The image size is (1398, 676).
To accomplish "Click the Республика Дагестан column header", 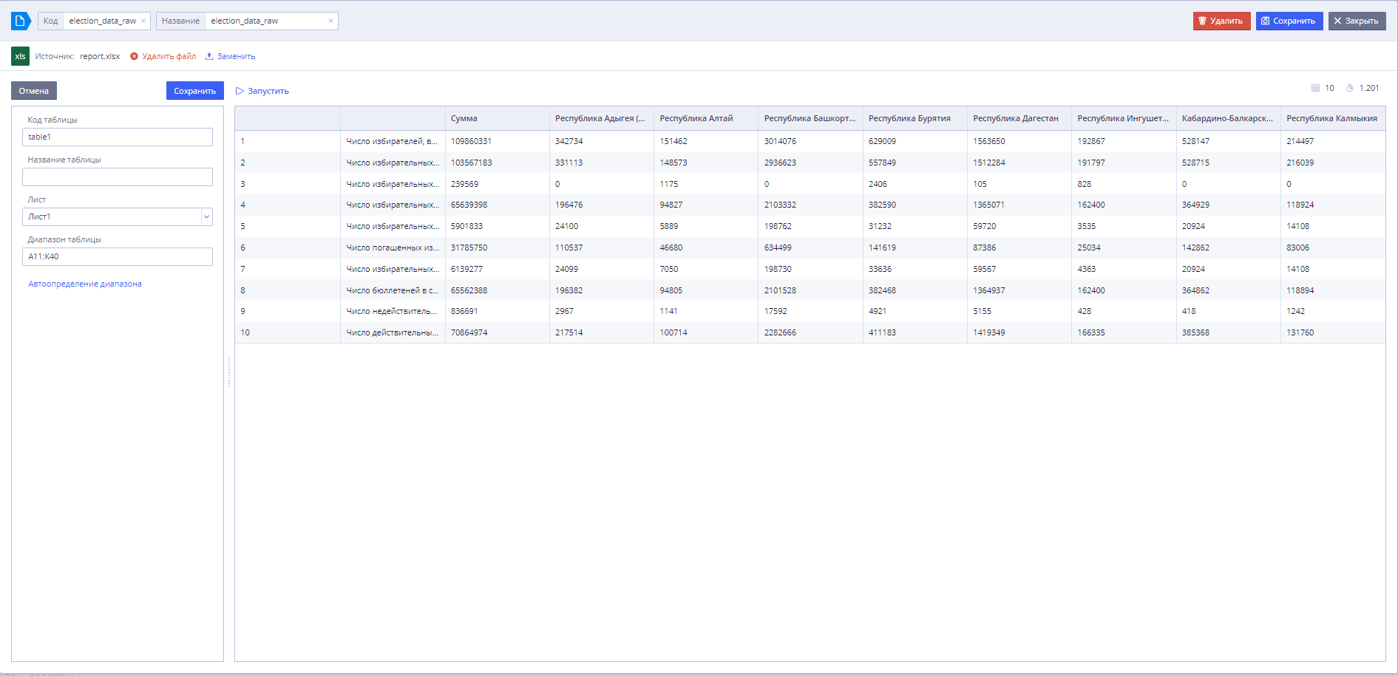I will (x=1019, y=118).
